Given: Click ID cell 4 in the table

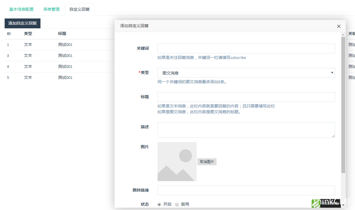Looking at the screenshot, I should (8, 67).
